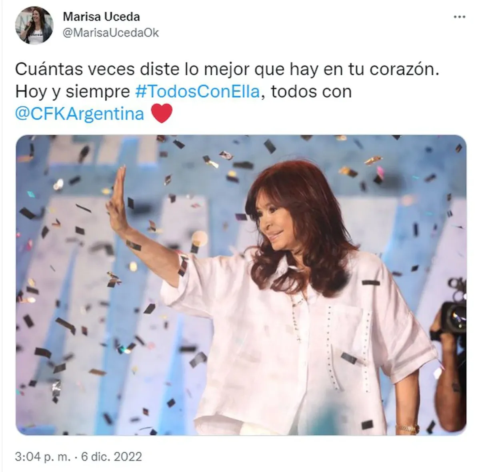
Task: Open the @MarisaUcedaOk handle link
Action: click(x=111, y=33)
